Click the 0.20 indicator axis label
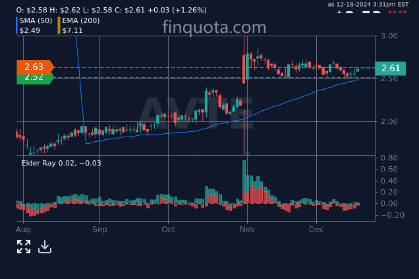Screen dimensions: 419x279 tap(389, 192)
